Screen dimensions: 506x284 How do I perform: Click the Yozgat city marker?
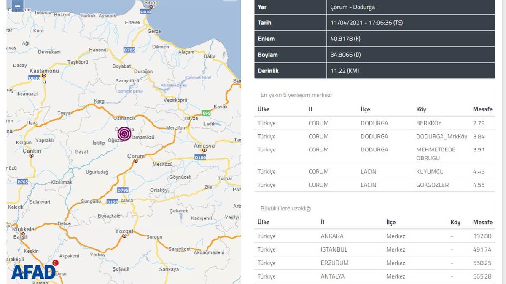click(x=124, y=236)
